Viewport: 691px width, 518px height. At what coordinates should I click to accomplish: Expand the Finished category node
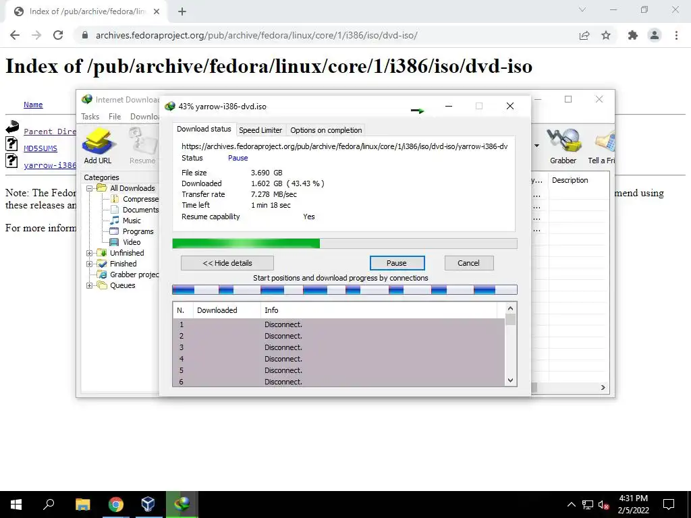coord(89,264)
